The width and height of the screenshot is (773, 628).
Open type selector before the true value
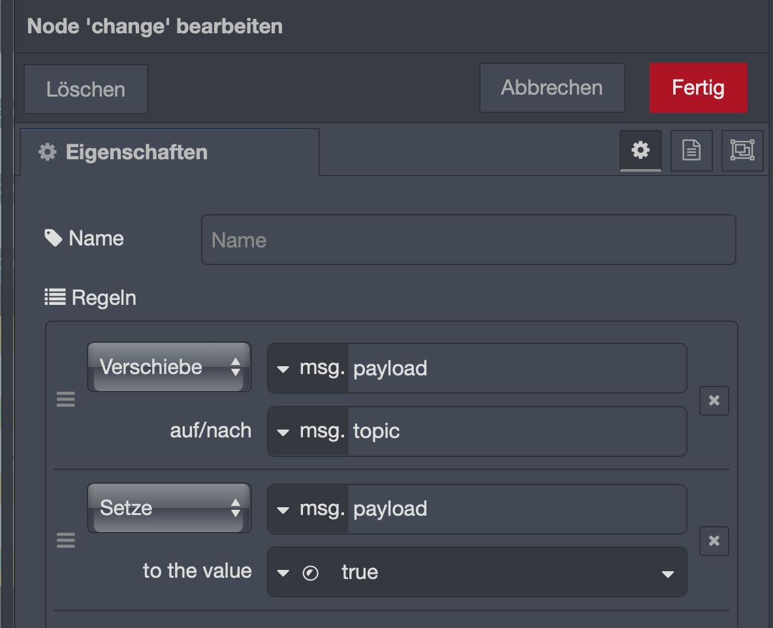click(283, 573)
